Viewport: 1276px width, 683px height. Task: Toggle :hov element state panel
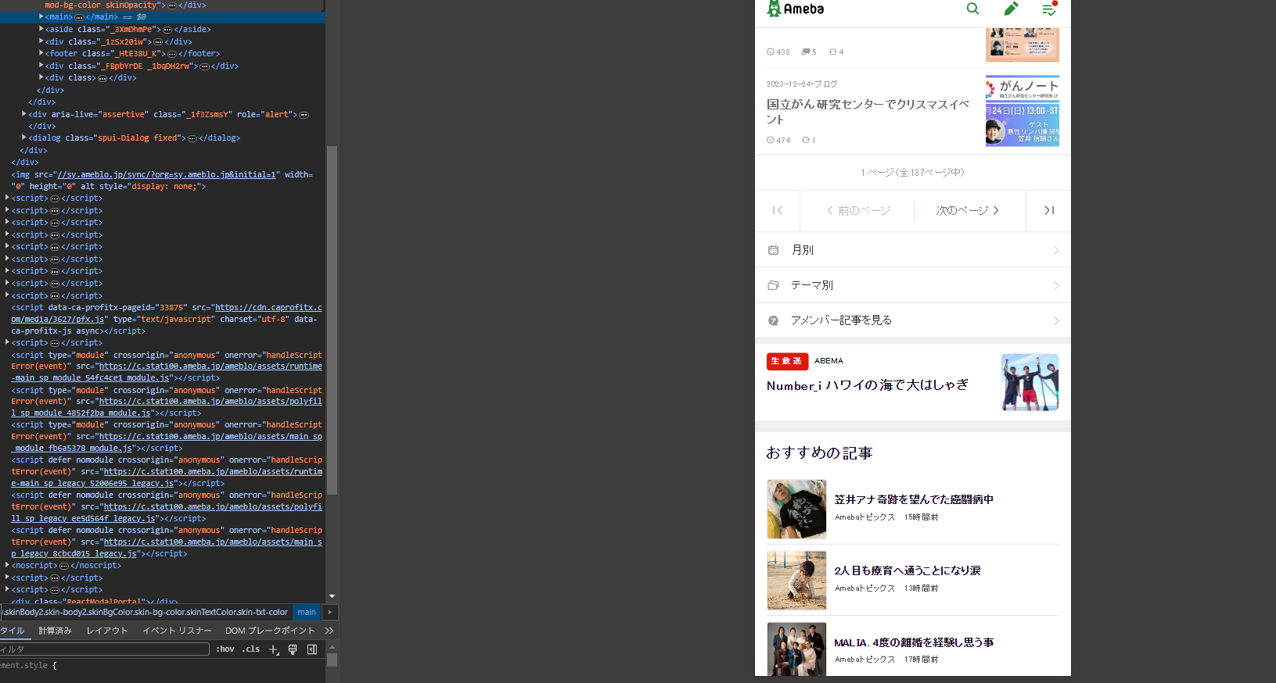tap(225, 649)
